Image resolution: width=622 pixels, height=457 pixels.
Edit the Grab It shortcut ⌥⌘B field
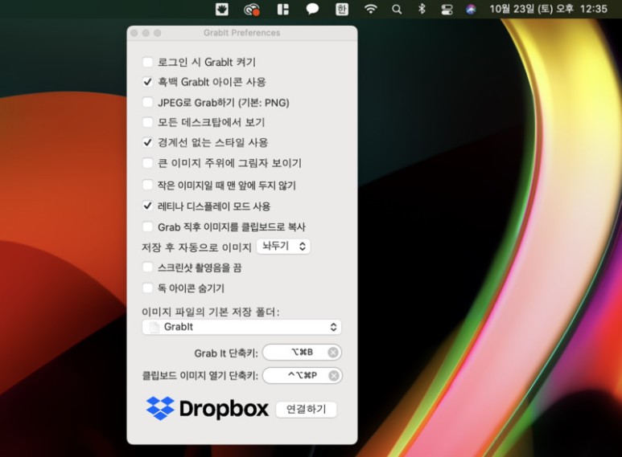tap(302, 352)
